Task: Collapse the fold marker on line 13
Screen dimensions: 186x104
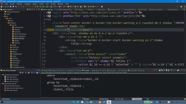Action: [x=45, y=54]
